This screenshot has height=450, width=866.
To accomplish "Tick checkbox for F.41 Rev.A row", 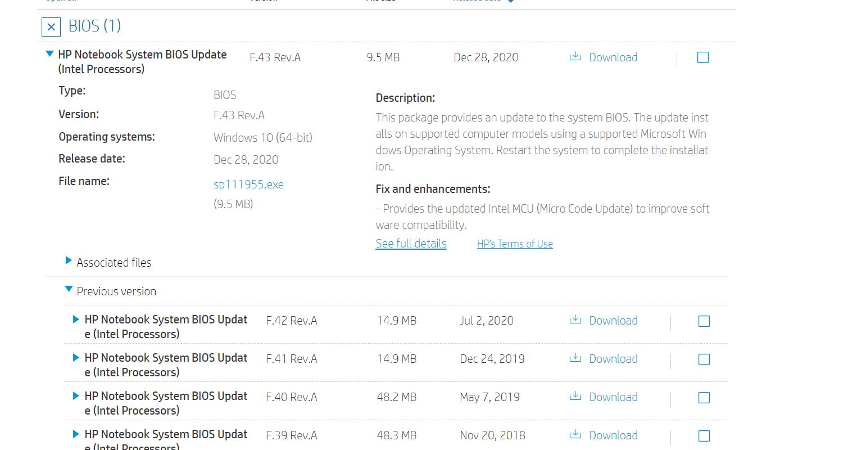I will [704, 359].
